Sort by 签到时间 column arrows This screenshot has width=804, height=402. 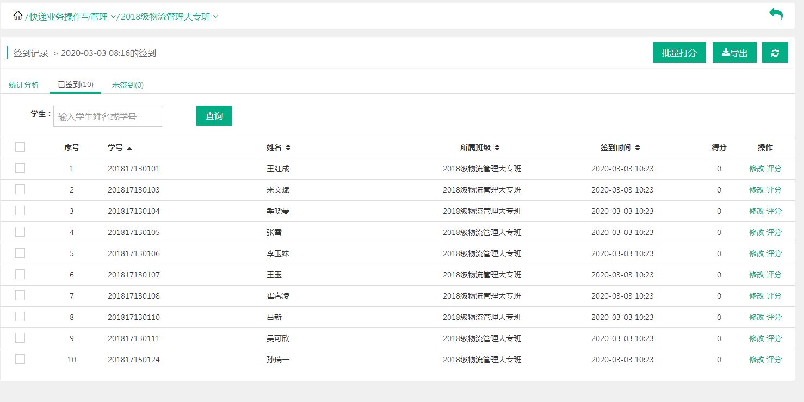click(638, 148)
